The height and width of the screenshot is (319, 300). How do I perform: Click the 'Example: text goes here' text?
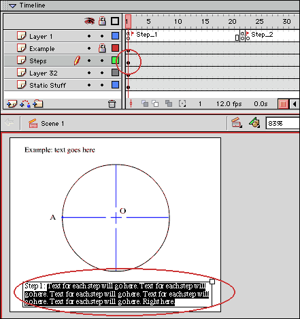[x=60, y=150]
